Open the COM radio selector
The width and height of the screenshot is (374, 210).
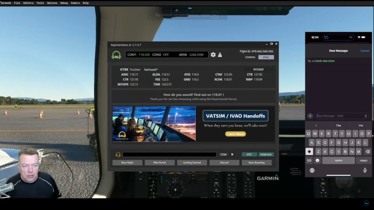[223, 155]
